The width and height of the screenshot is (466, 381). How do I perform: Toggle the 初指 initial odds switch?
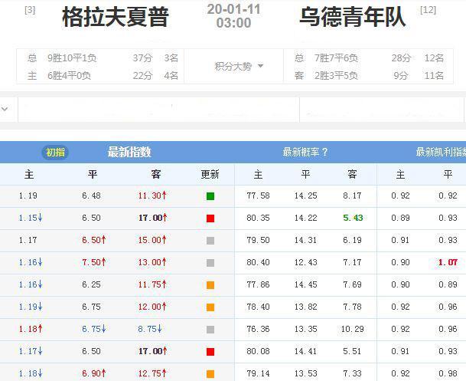pos(55,152)
